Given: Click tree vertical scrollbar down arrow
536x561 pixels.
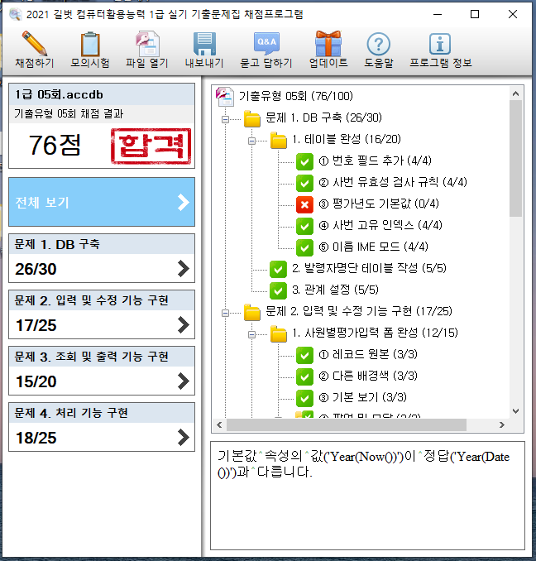Looking at the screenshot, I should click(517, 411).
